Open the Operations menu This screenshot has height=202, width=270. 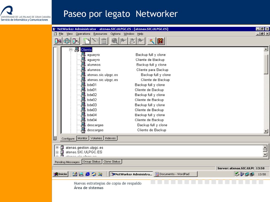[83, 34]
